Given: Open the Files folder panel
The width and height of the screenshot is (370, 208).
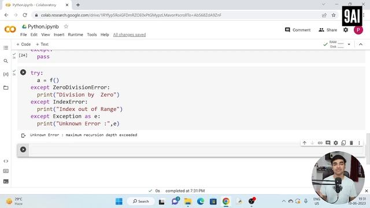Looking at the screenshot, I should tap(6, 88).
